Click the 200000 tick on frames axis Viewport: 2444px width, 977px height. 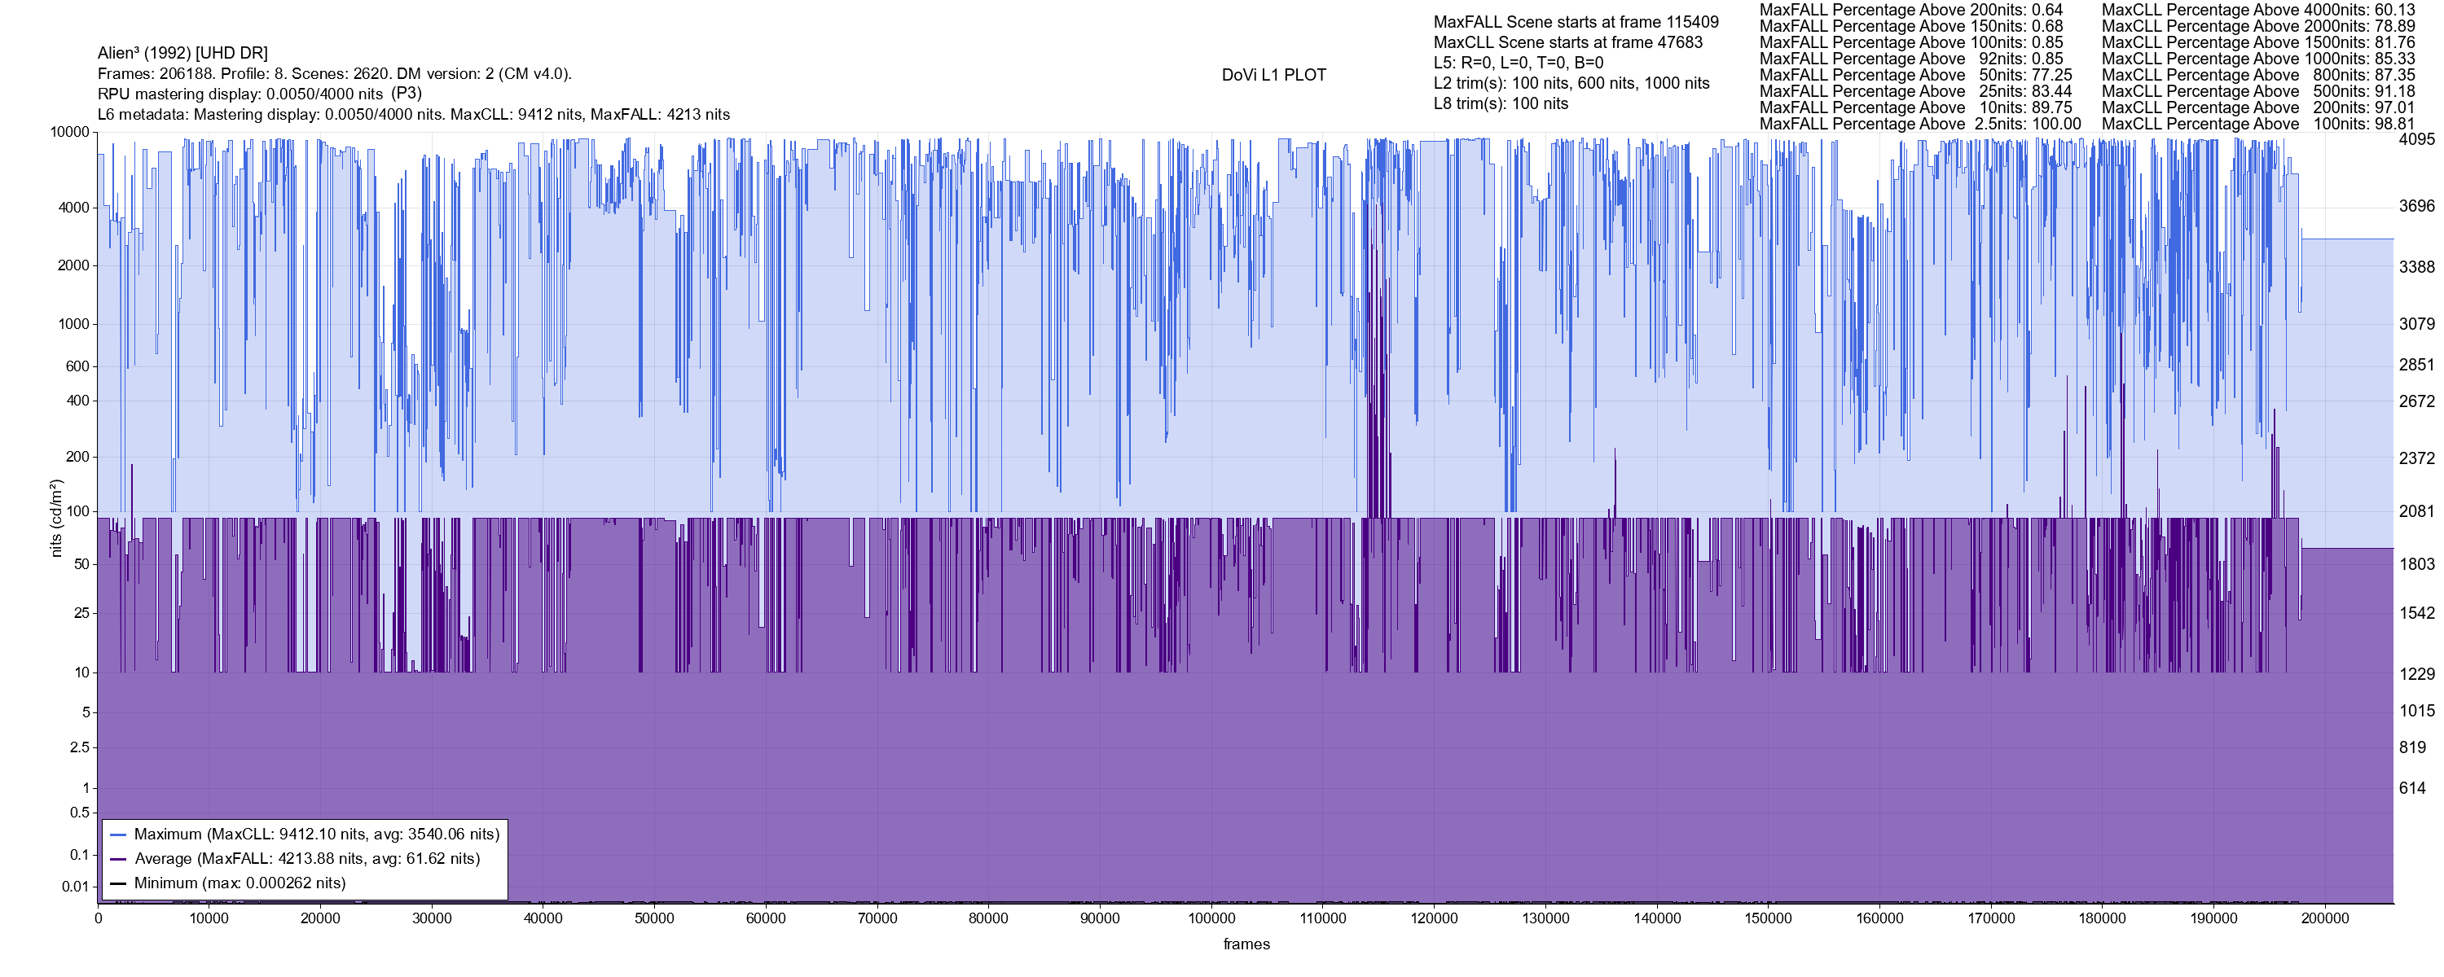point(2325,918)
